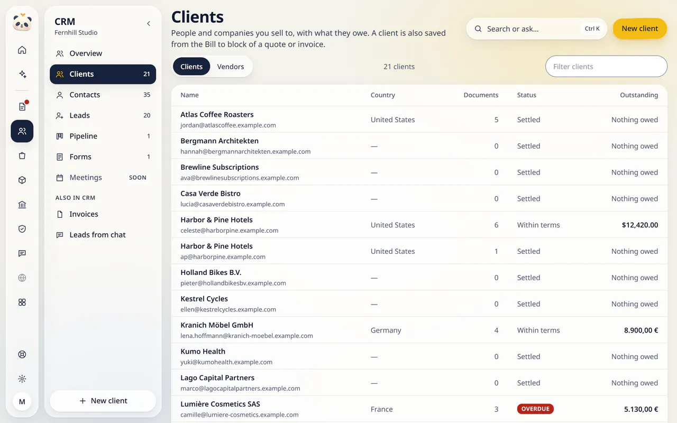677x423 pixels.
Task: Open the bank building icon in rail
Action: [22, 205]
